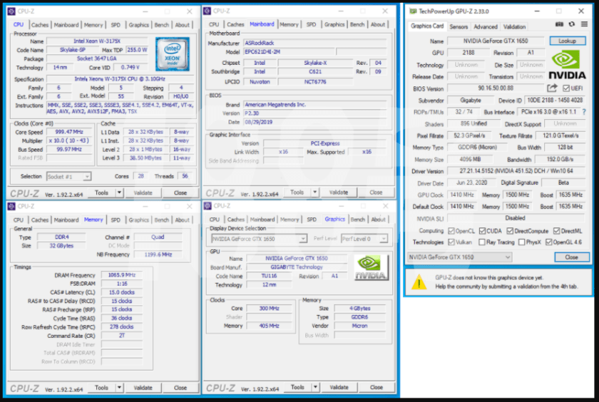Click the GIGABYTE Technology board manufacturer value
The width and height of the screenshot is (599, 402).
[297, 267]
